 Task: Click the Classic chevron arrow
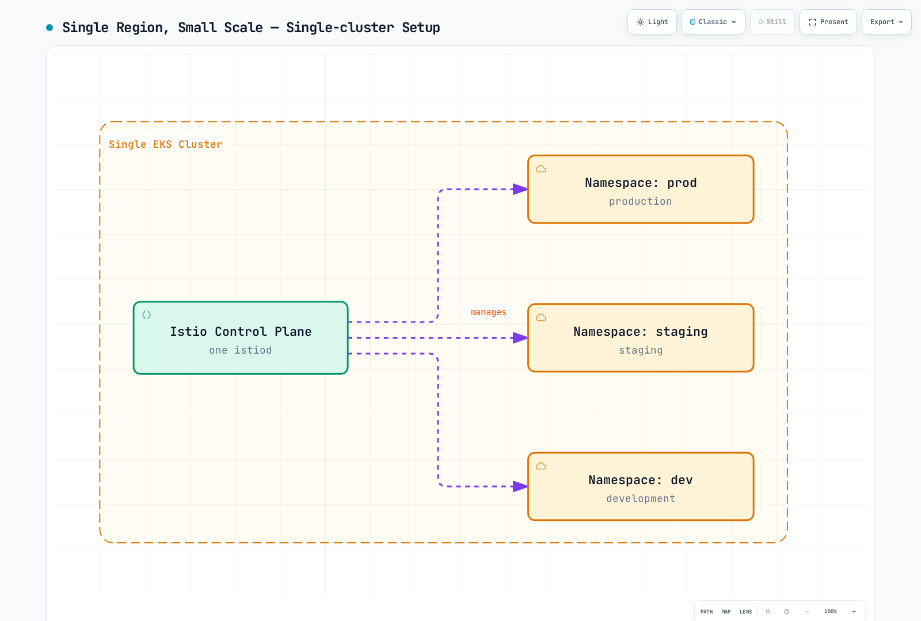(734, 22)
